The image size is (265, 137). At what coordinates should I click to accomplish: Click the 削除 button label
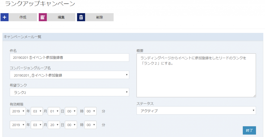(99, 17)
